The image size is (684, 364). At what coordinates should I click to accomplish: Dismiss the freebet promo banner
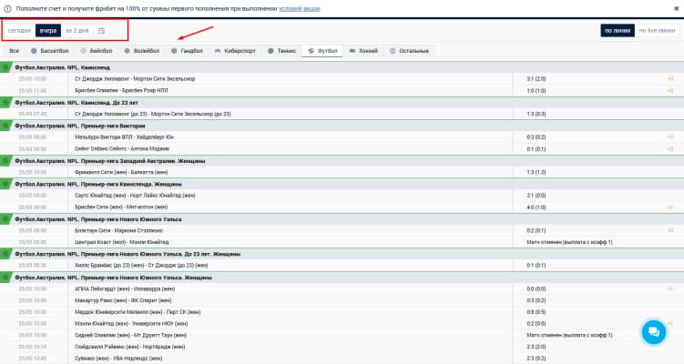point(676,8)
